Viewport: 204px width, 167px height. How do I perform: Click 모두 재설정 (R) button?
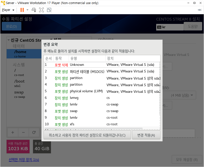[x=187, y=159]
